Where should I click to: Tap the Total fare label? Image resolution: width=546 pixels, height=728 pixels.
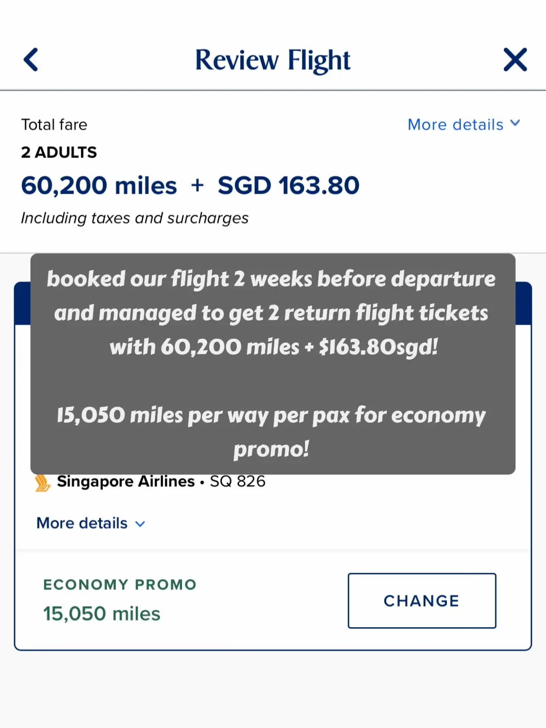tap(54, 125)
